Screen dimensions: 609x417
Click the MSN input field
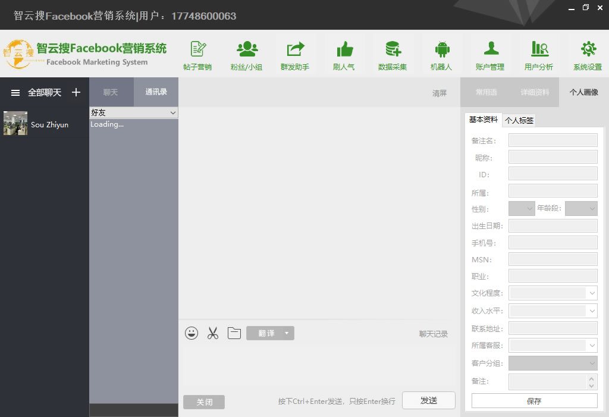[x=553, y=259]
